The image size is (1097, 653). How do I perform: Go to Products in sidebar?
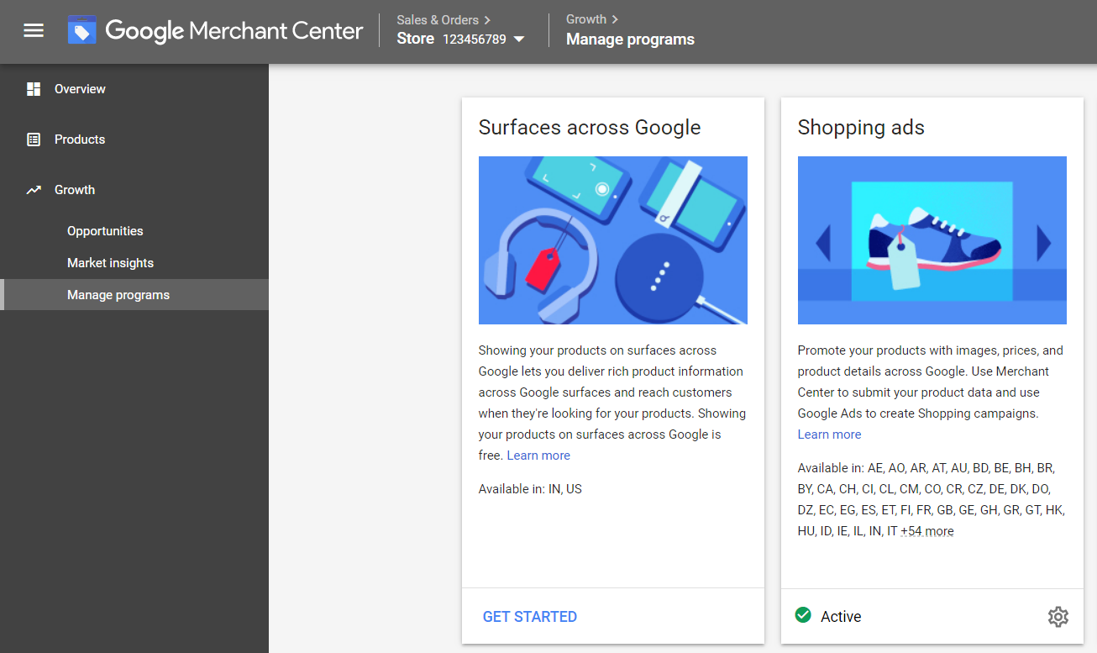point(80,140)
